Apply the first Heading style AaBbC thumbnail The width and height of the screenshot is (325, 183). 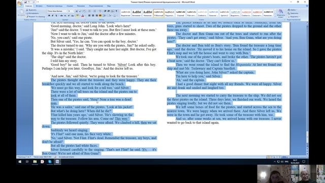tap(137, 13)
